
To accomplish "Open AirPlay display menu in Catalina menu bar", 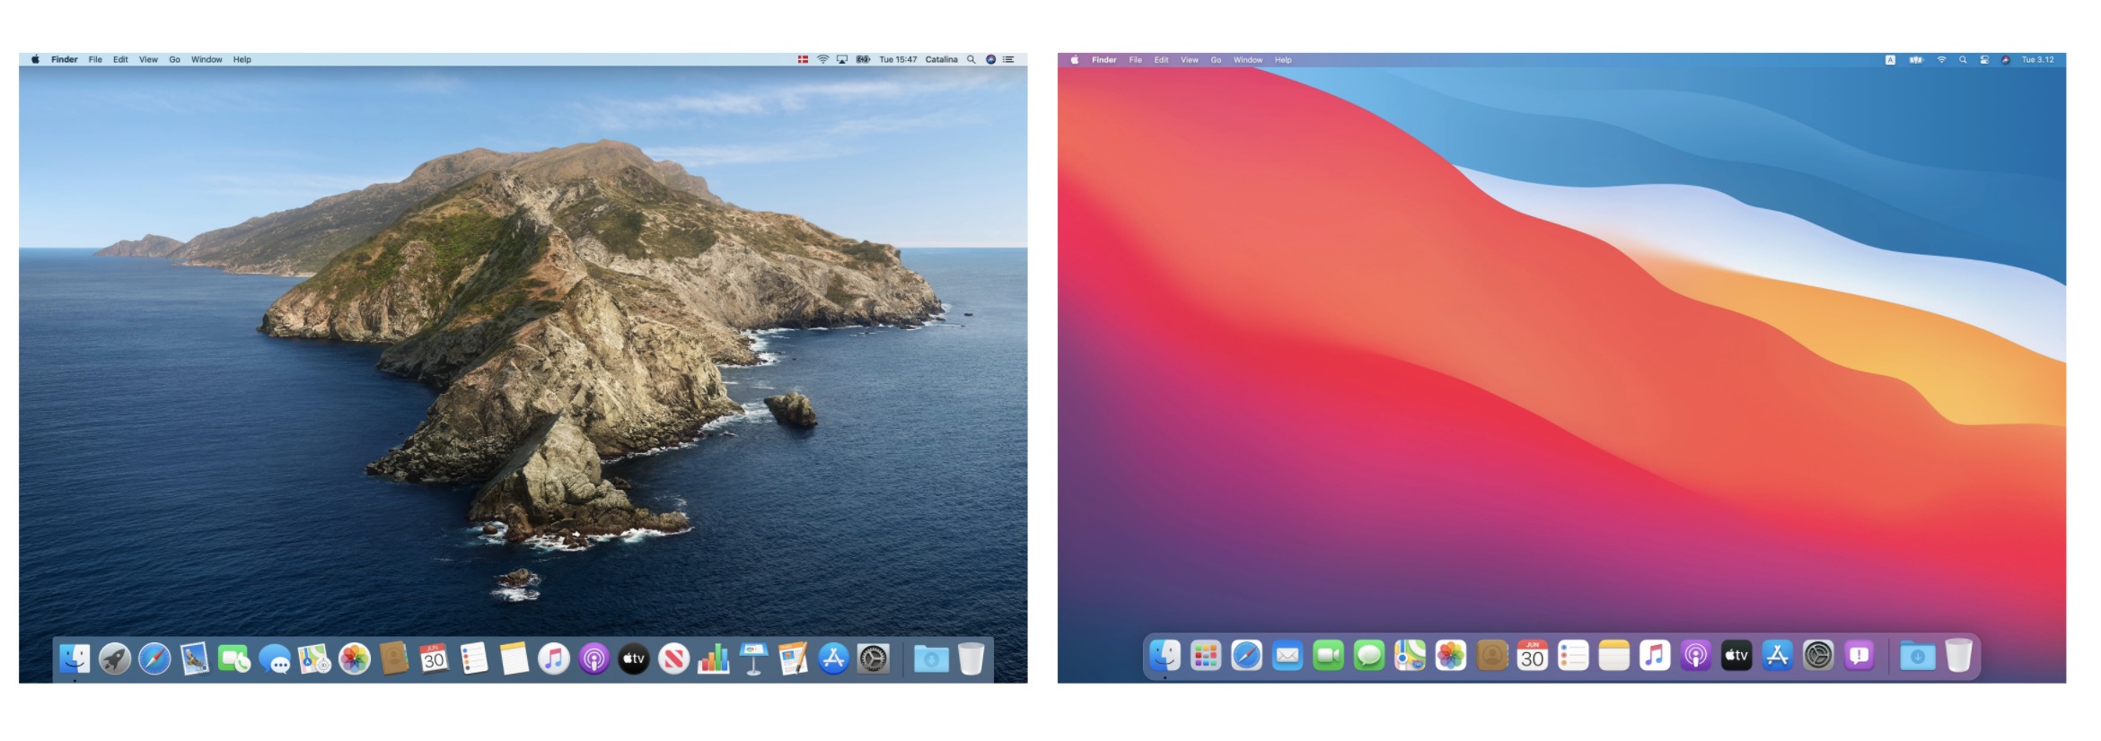I will (842, 59).
